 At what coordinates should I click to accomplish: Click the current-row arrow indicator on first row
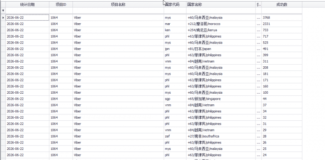pos(3,18)
